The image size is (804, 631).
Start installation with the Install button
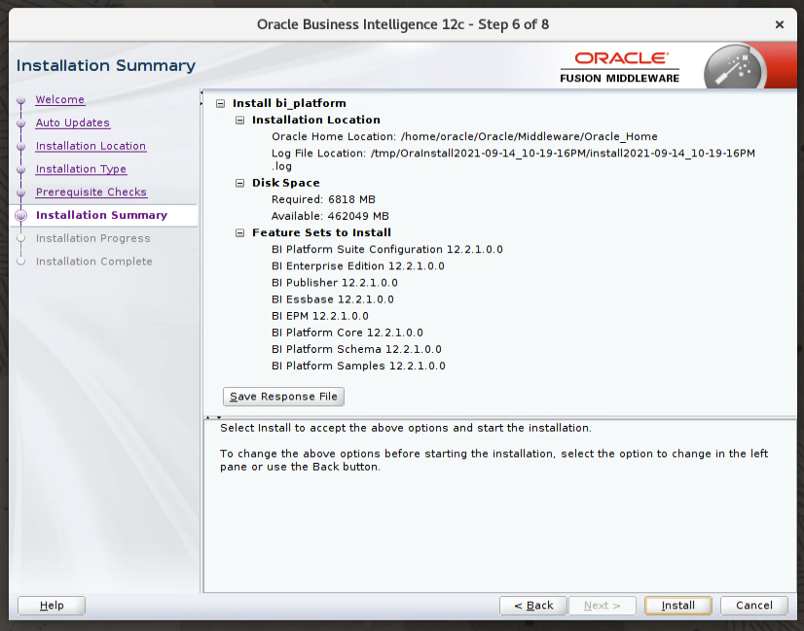677,606
